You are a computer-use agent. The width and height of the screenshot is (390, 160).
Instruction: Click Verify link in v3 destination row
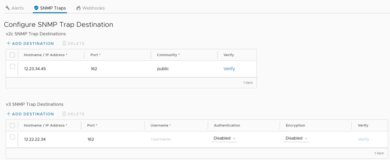pos(363,139)
